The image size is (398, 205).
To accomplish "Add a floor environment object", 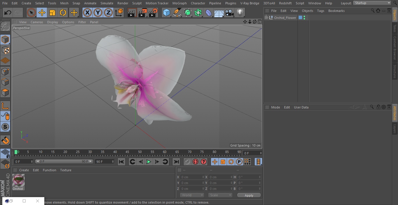I will coord(219,13).
